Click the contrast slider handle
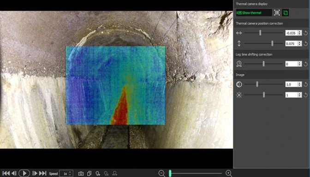The image size is (310, 177). (257, 84)
